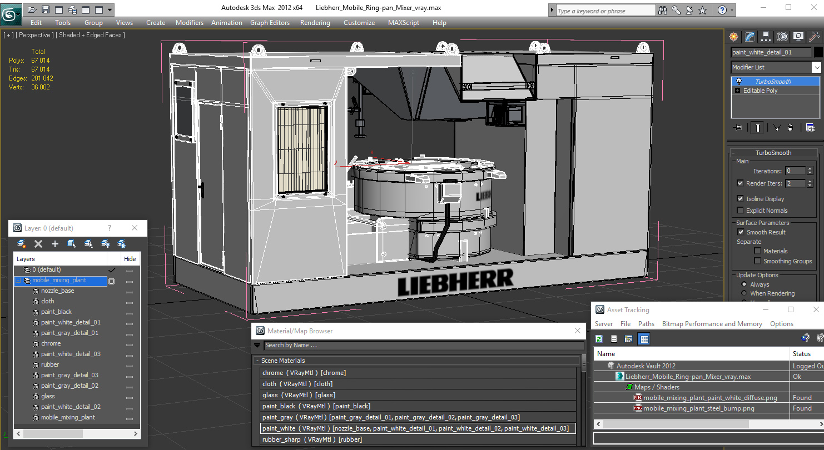Click the Save File icon in quick access toolbar
This screenshot has height=450, width=824.
(x=46, y=9)
